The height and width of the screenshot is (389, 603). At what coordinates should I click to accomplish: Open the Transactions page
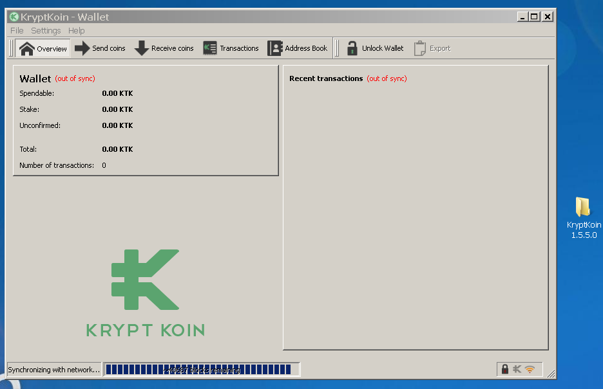(x=231, y=48)
